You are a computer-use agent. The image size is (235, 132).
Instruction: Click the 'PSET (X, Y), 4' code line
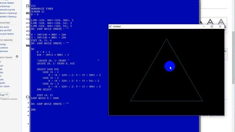[41, 40]
